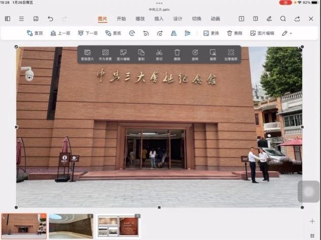The image size is (321, 240).
Task: Switch to the 切换 tab
Action: [197, 19]
